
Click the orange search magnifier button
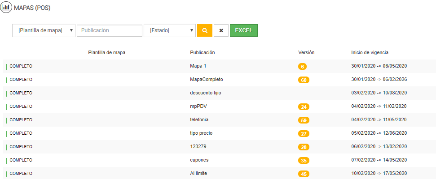click(205, 30)
